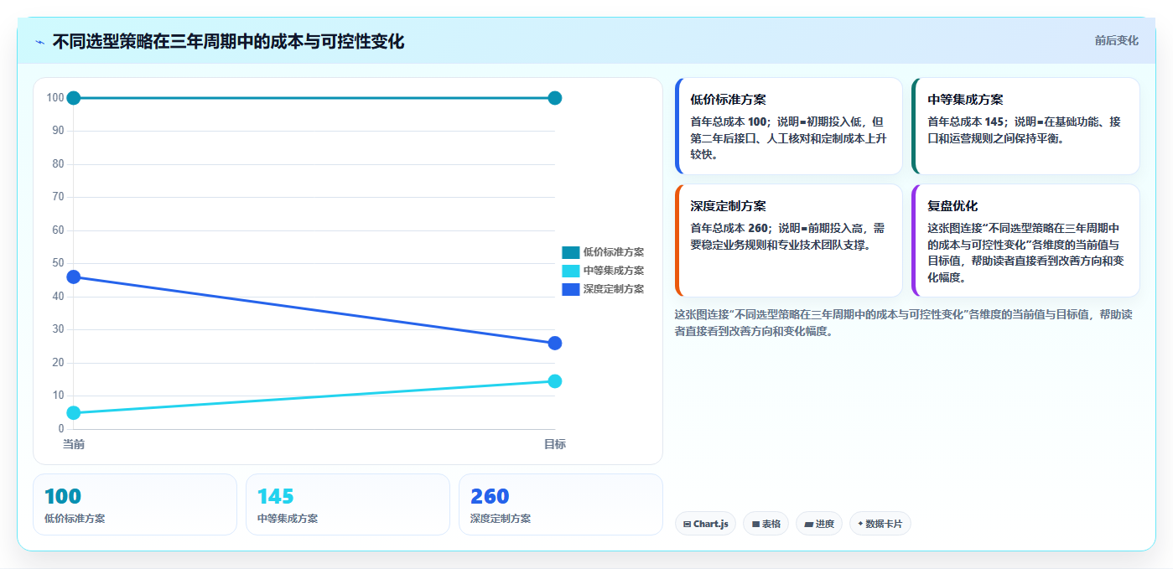Click the 数据卡片 tag icon
The width and height of the screenshot is (1173, 569).
(x=860, y=524)
